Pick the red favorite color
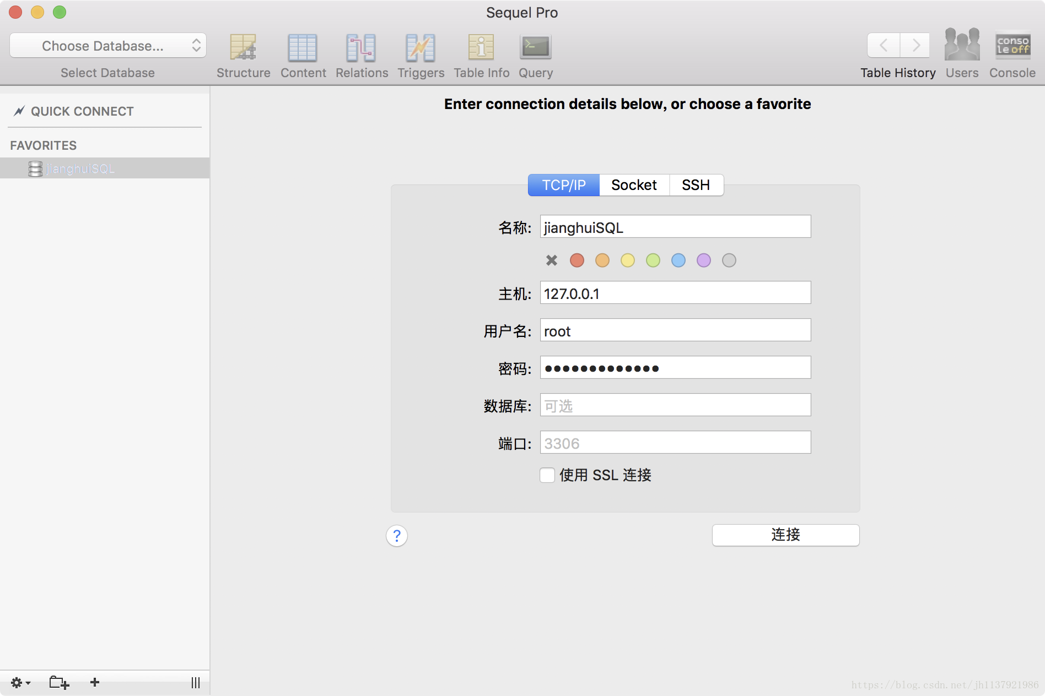 click(577, 260)
